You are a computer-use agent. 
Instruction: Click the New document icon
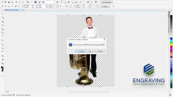[x=2, y=2]
